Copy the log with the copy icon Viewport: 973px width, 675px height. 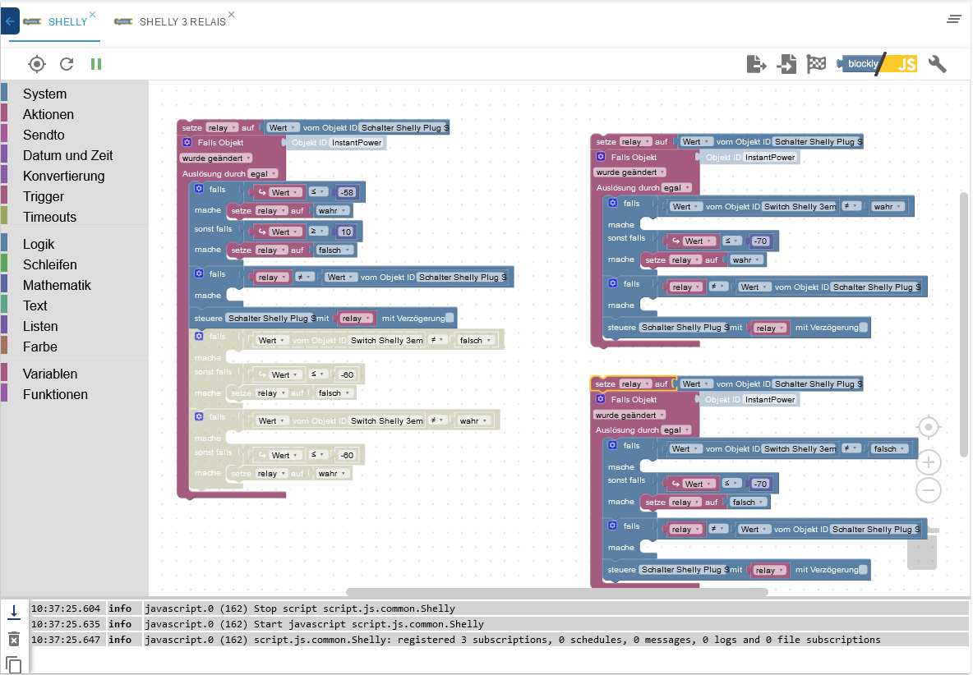[14, 665]
